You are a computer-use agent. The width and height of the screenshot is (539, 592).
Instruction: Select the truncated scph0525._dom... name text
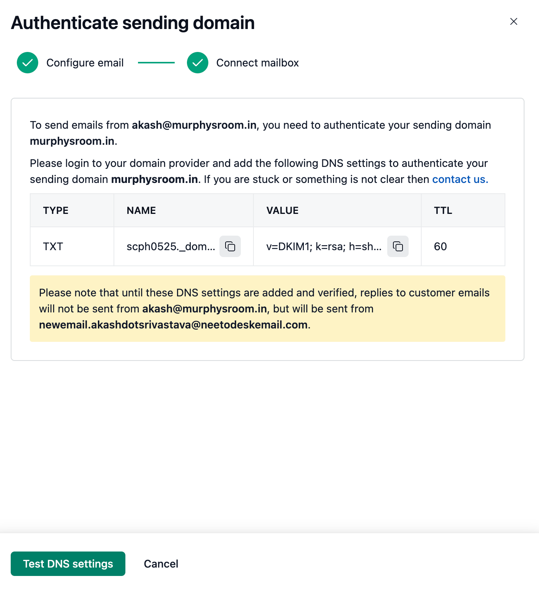click(171, 247)
